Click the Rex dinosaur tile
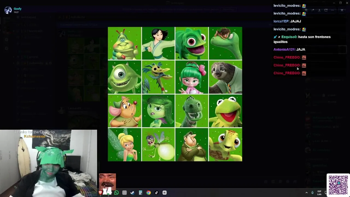 [192, 111]
